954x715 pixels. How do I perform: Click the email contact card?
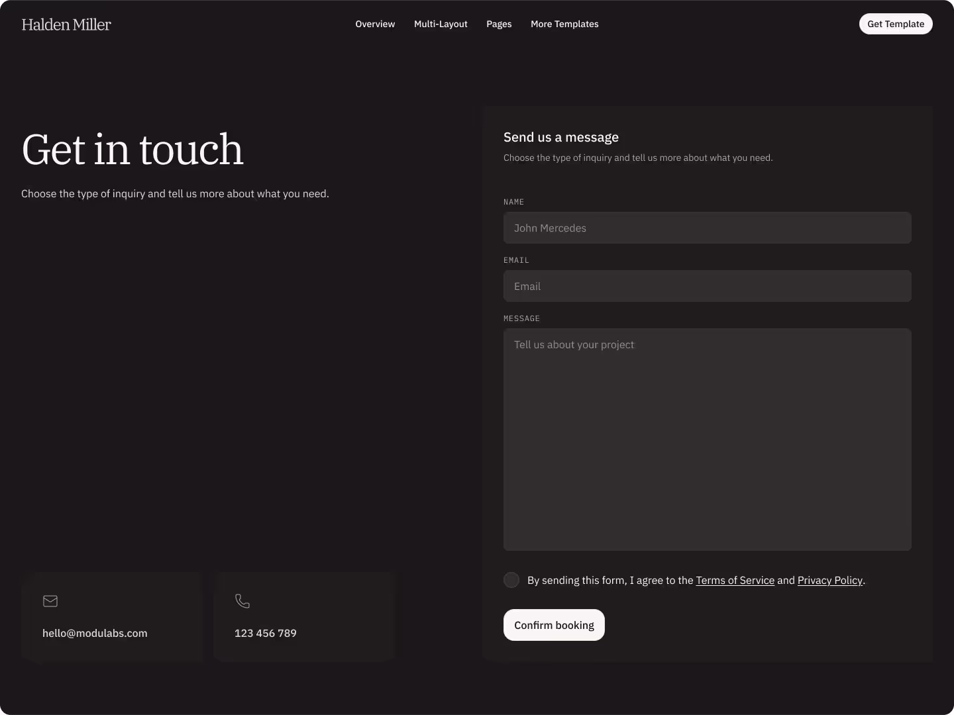pyautogui.click(x=113, y=616)
